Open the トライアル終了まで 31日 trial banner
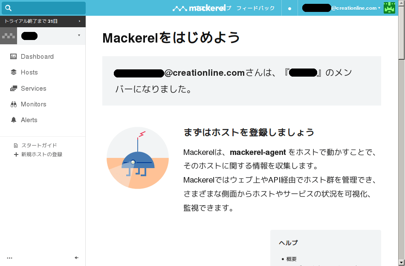The image size is (405, 266). (x=43, y=21)
